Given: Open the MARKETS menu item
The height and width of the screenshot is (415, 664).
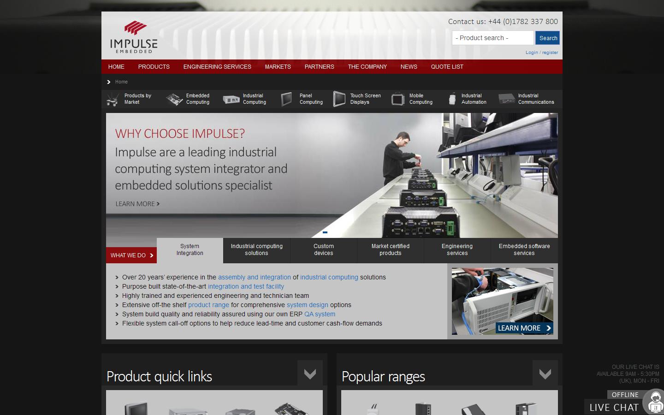Looking at the screenshot, I should point(278,66).
